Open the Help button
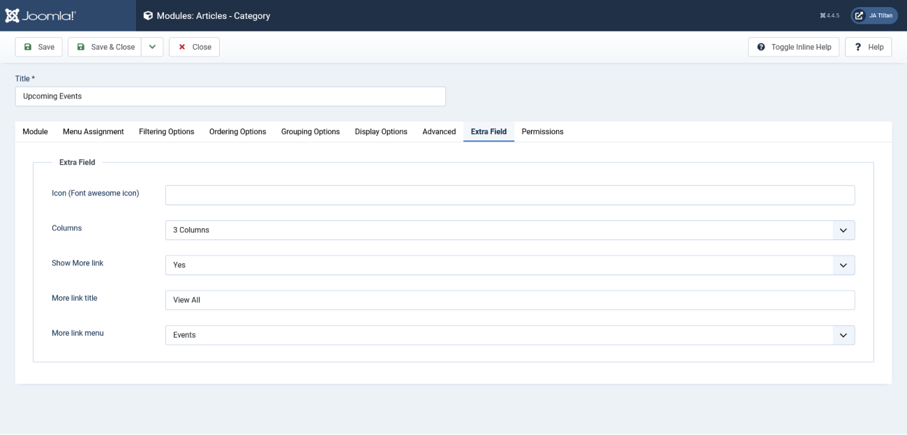 (x=869, y=47)
